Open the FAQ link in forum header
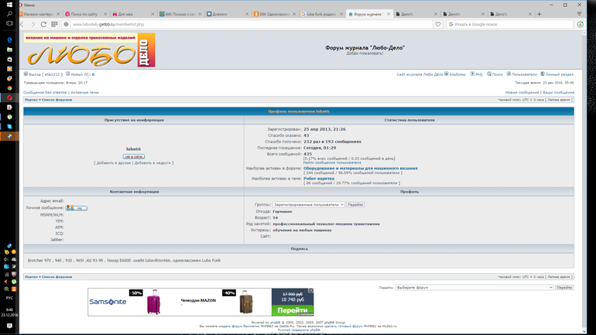596x335 pixels. pyautogui.click(x=478, y=74)
